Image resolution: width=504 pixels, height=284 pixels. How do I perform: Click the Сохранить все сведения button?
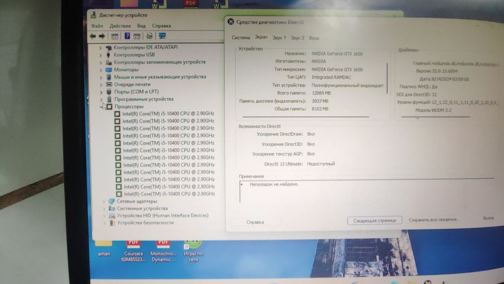pos(433,219)
